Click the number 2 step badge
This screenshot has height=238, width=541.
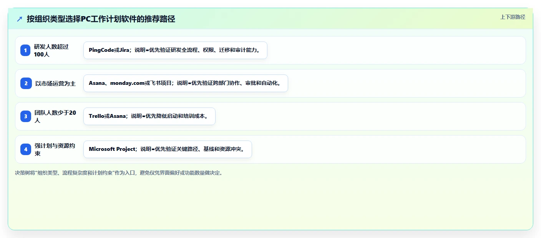click(26, 83)
